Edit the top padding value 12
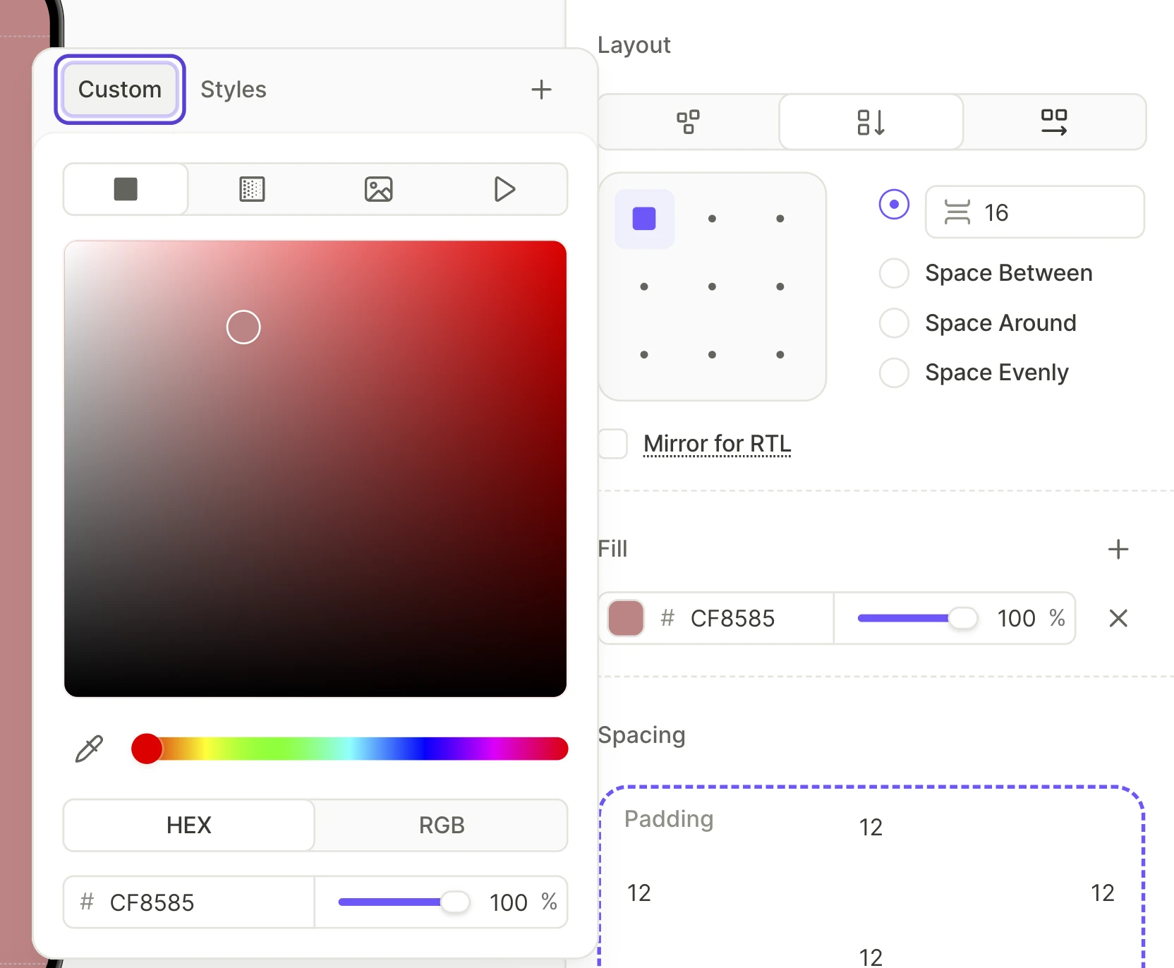 click(x=871, y=827)
